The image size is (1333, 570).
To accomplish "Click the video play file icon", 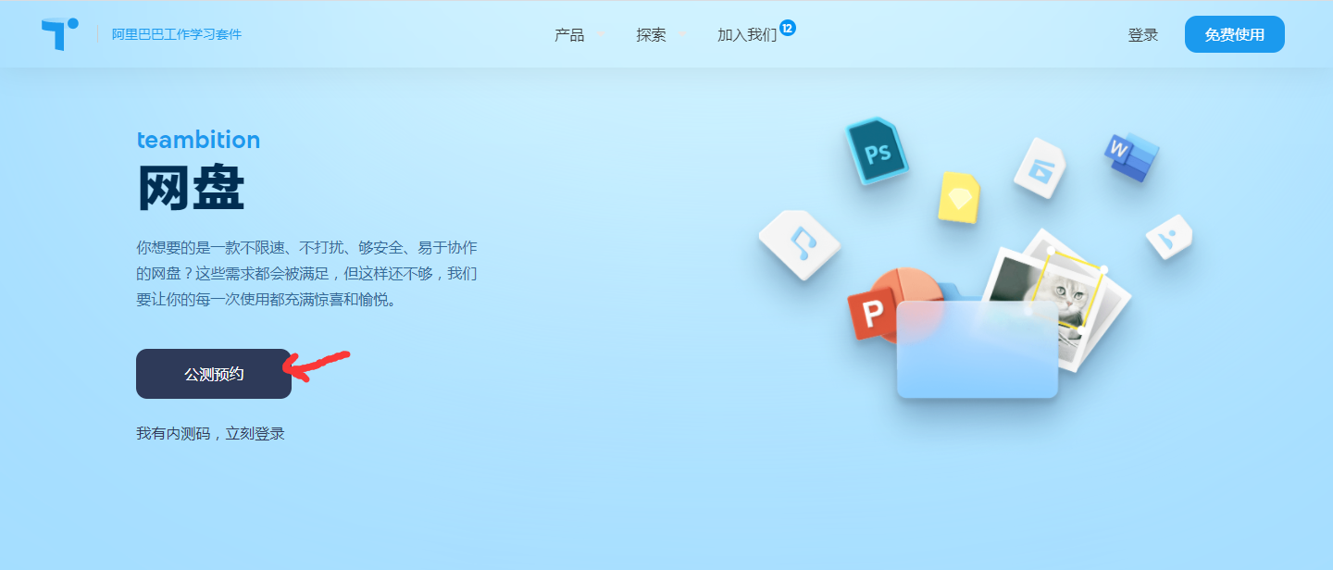I will point(1040,167).
